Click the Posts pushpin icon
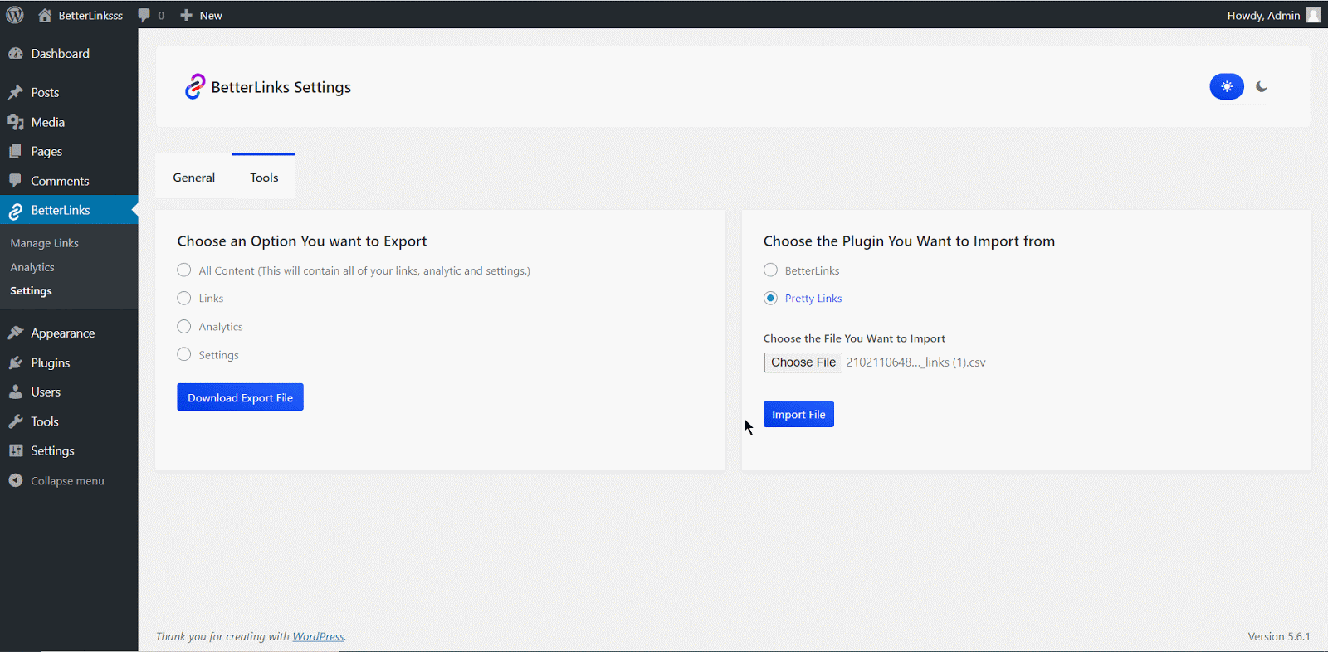Screen dimensions: 1328x652 pos(16,92)
